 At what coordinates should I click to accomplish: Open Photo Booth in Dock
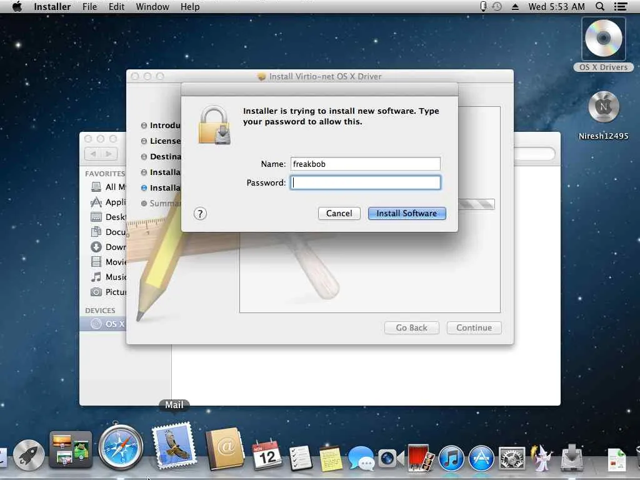click(x=421, y=457)
